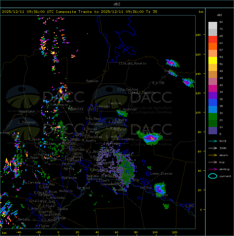
Task: Click the cyan ellipse for current
Action: click(x=213, y=176)
